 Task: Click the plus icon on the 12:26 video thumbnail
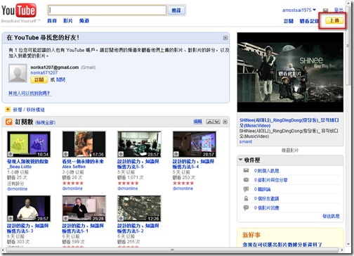[121, 218]
